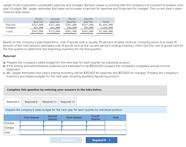Image resolution: width=186 pixels, height=147 pixels.
Task: Switch to the Required C1 tab
Action: click(49, 102)
